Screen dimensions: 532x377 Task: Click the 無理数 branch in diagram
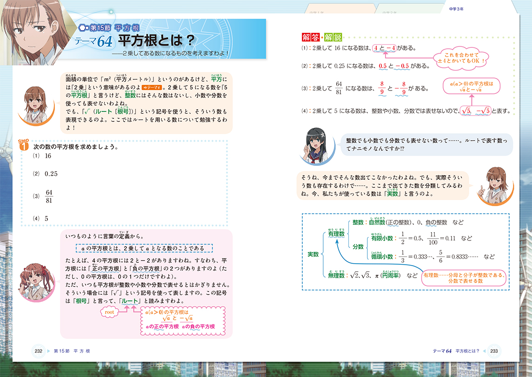[x=336, y=275]
